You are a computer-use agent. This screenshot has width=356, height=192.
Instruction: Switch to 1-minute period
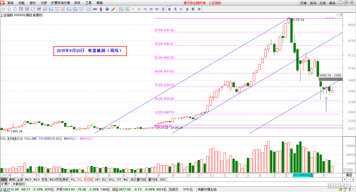tap(133, 9)
